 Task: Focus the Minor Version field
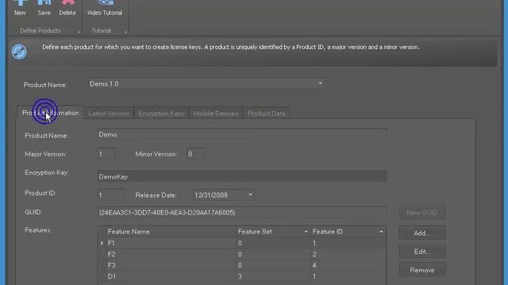pyautogui.click(x=195, y=154)
